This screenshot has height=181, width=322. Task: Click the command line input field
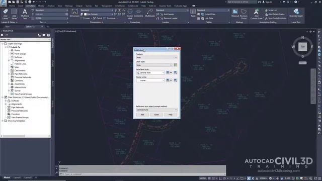point(142,174)
